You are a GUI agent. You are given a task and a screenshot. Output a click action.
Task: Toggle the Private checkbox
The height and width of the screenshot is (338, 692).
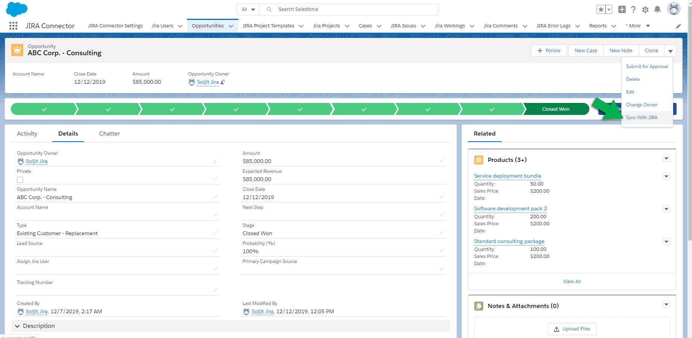20,180
